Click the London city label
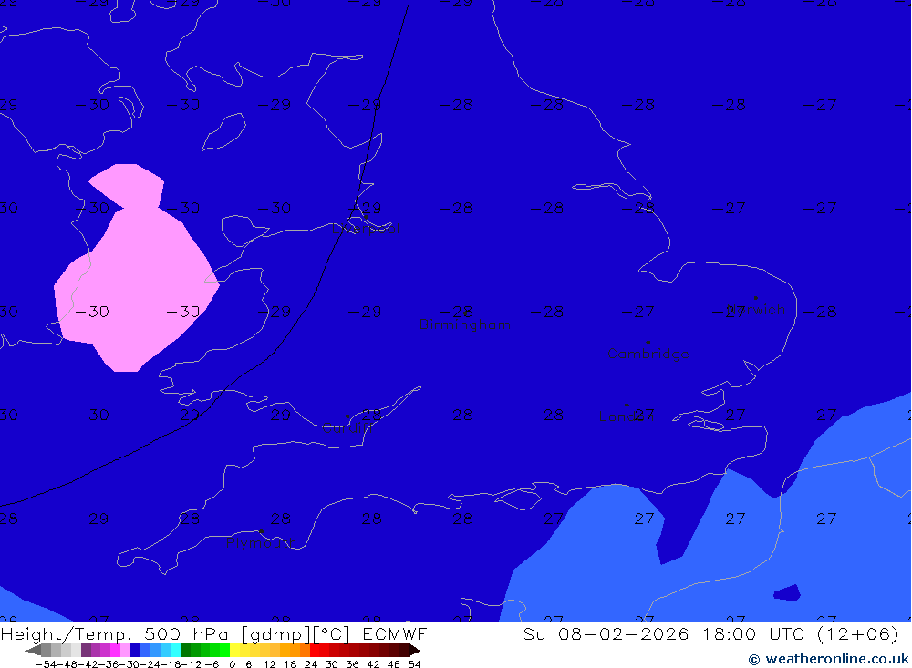 (x=627, y=416)
